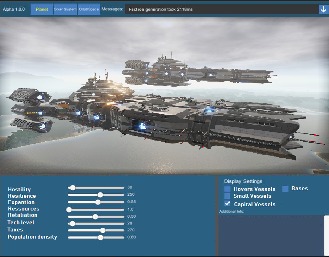Expand the messages log with down arrow

[x=323, y=10]
